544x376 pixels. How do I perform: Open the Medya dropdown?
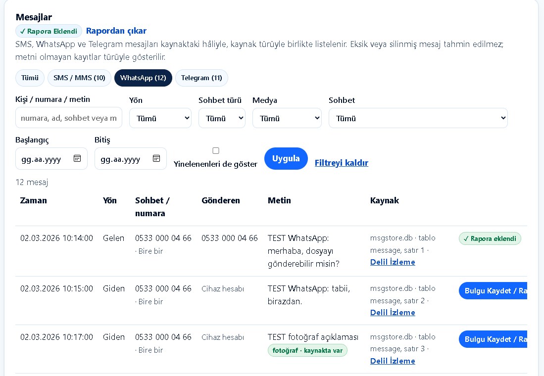click(287, 118)
